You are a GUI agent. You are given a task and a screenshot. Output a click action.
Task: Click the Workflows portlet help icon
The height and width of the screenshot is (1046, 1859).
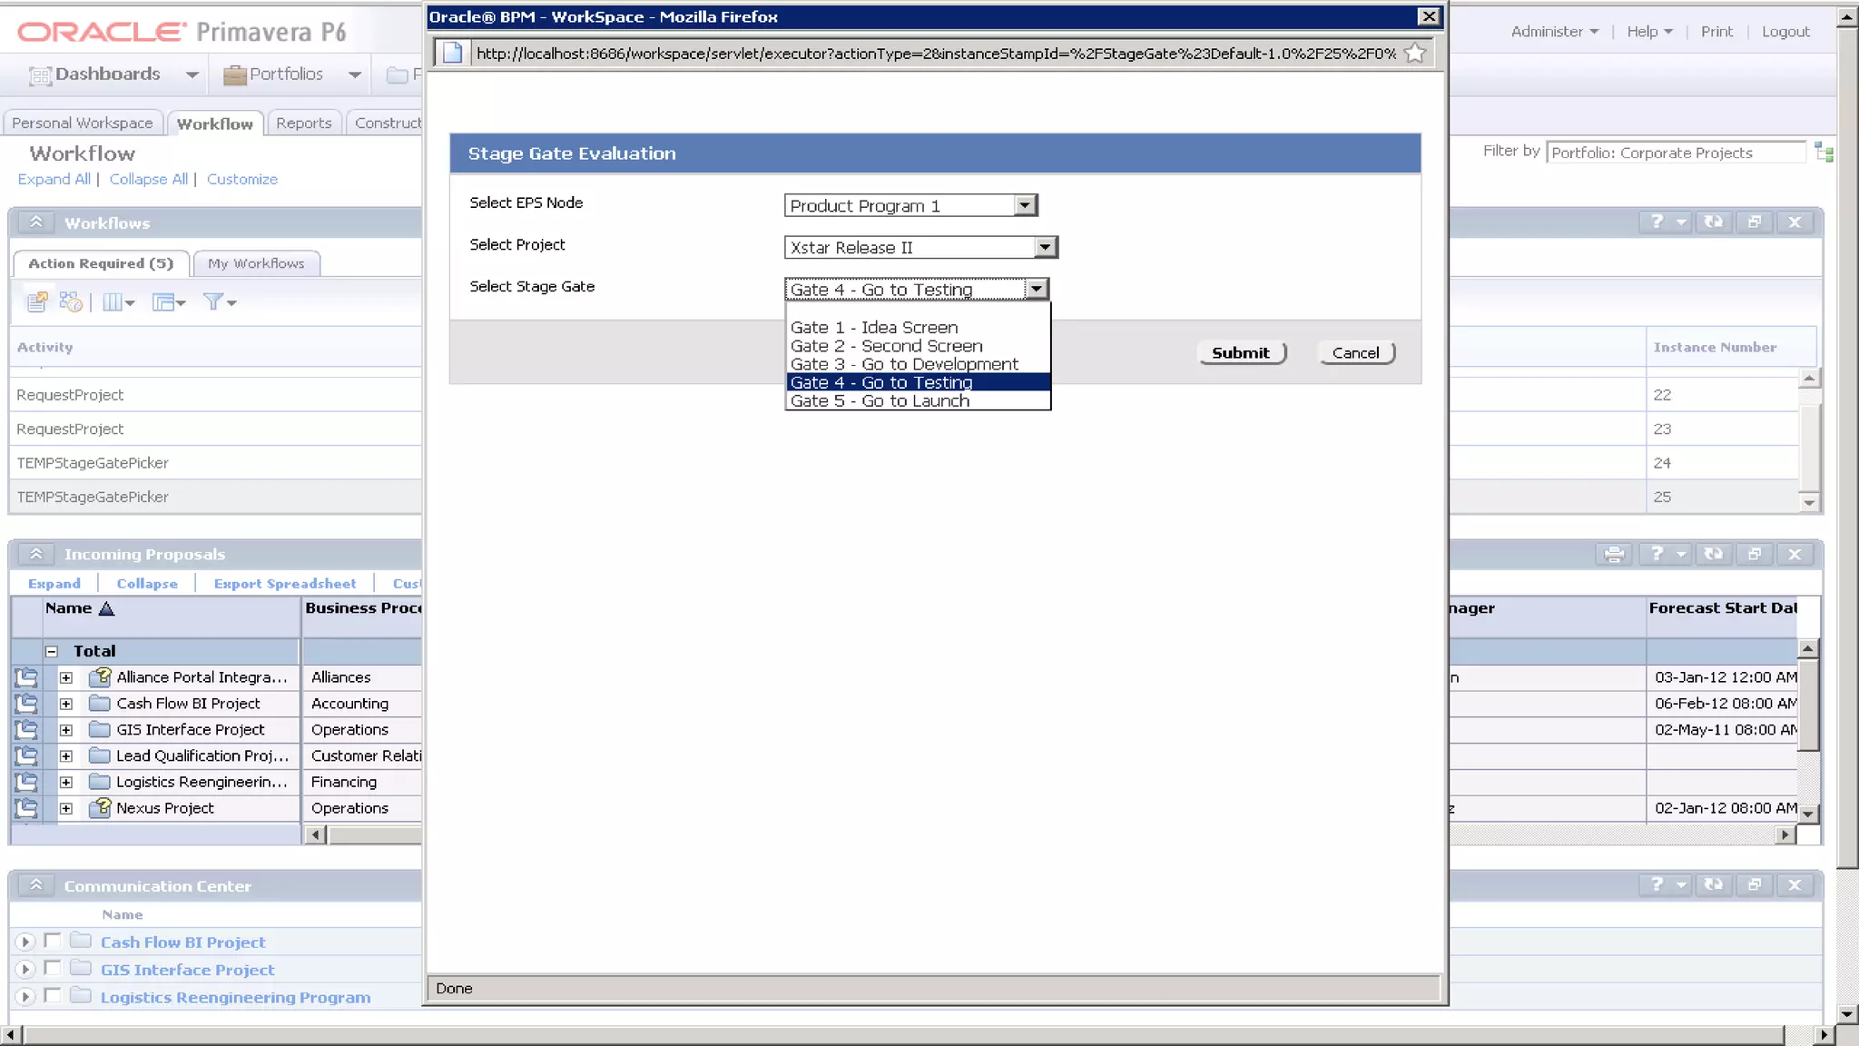[x=1657, y=222]
